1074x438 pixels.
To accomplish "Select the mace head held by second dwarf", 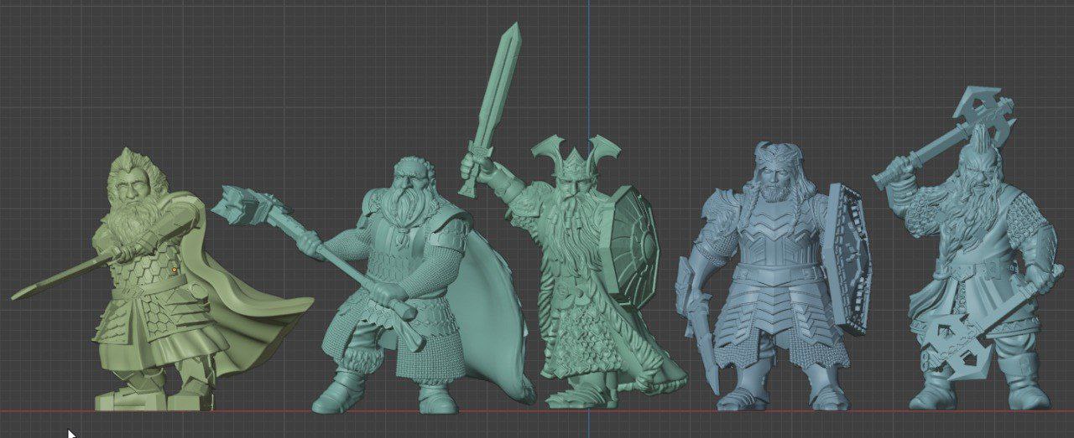I will point(249,207).
